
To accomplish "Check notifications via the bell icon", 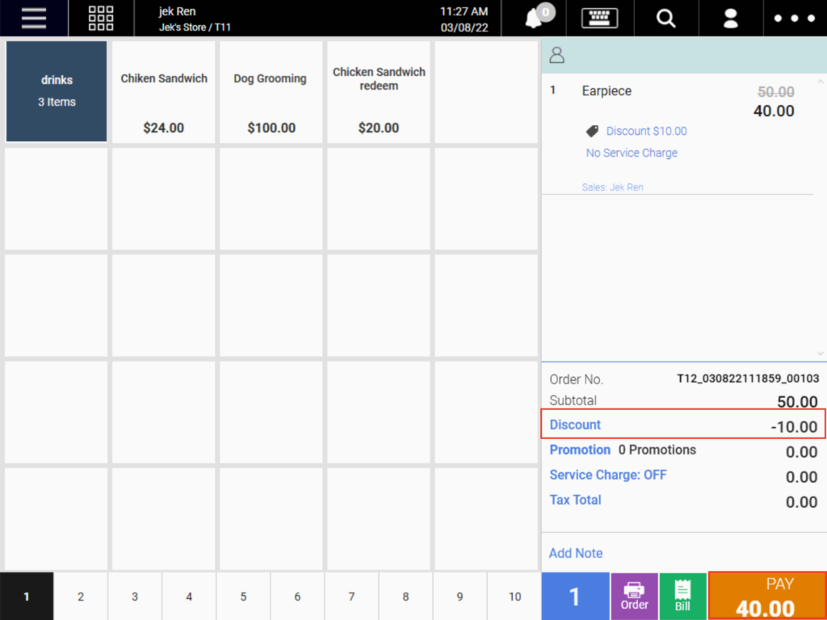I will click(x=532, y=18).
